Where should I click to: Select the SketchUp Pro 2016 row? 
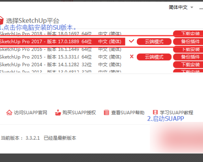click(x=60, y=49)
